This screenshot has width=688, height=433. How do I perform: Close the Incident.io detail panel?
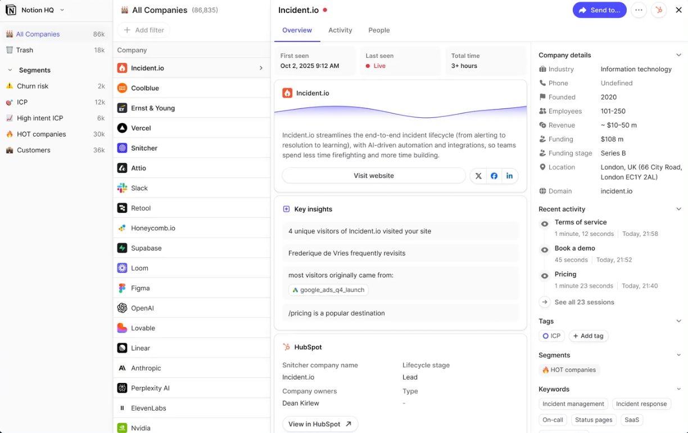coord(678,10)
